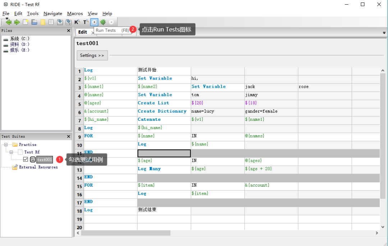This screenshot has height=246, width=388.
Task: Search keywords using K icon
Action: 77,22
